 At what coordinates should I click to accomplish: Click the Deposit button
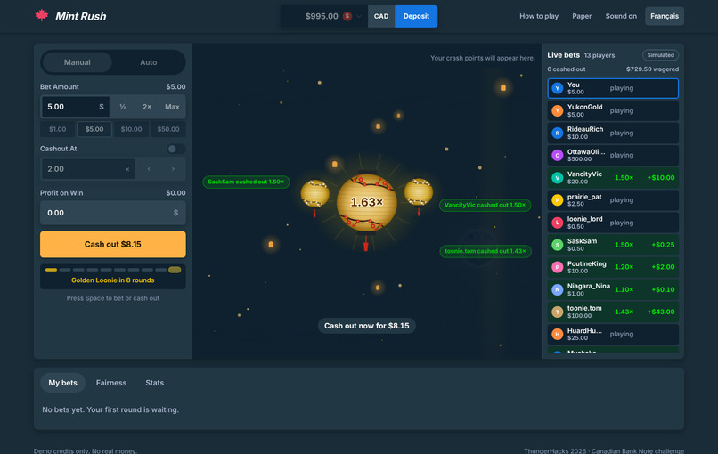coord(416,17)
